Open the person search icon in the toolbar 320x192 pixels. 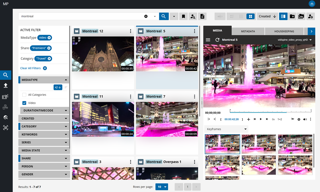point(193,16)
